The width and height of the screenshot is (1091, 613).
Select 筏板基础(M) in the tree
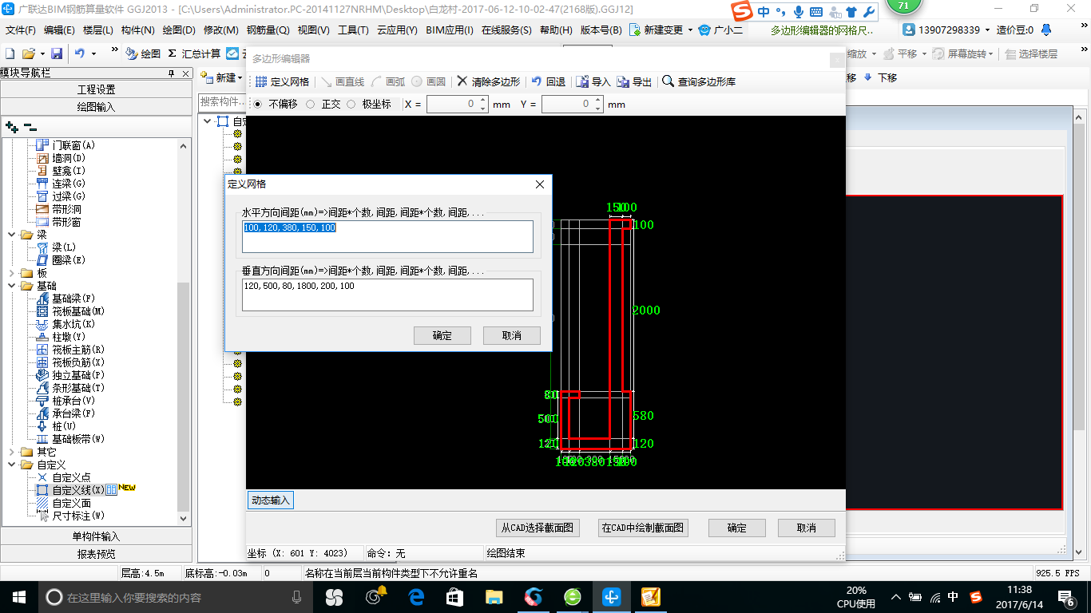[78, 311]
